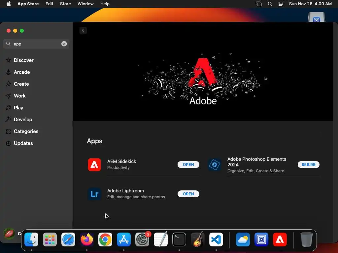Buy Photoshop Elements for $59.99

coord(309,165)
